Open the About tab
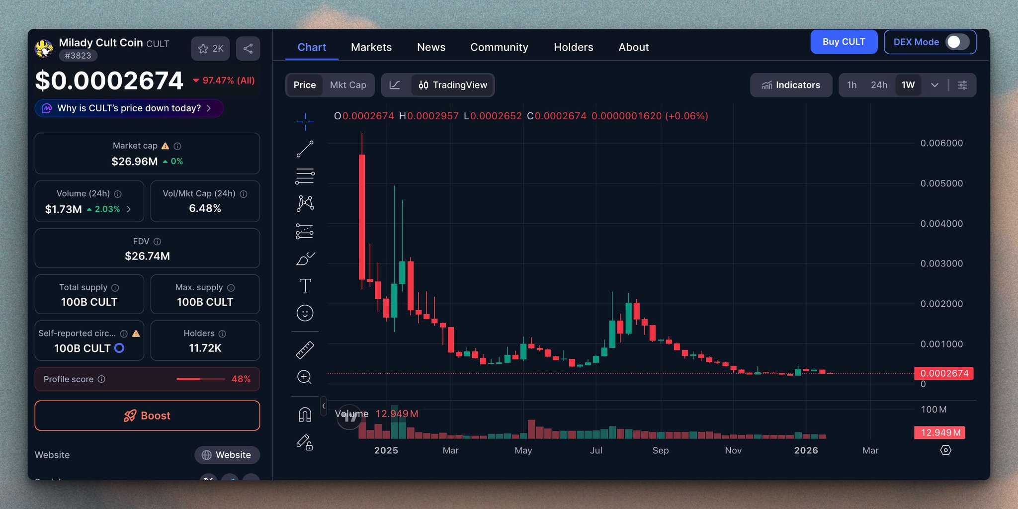The width and height of the screenshot is (1018, 509). (634, 47)
